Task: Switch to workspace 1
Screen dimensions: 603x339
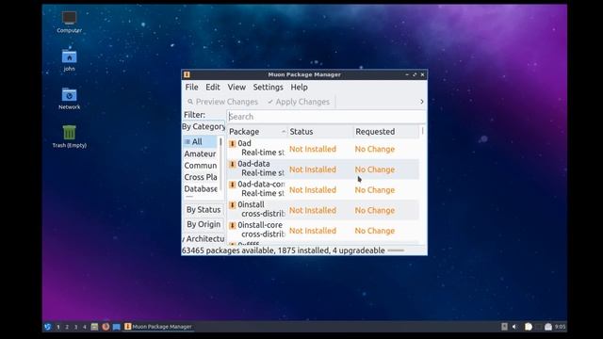Action: click(58, 327)
